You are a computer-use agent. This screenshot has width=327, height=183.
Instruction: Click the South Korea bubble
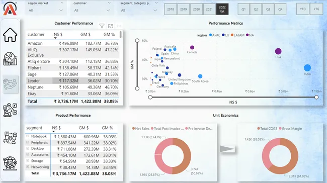(x=200, y=76)
